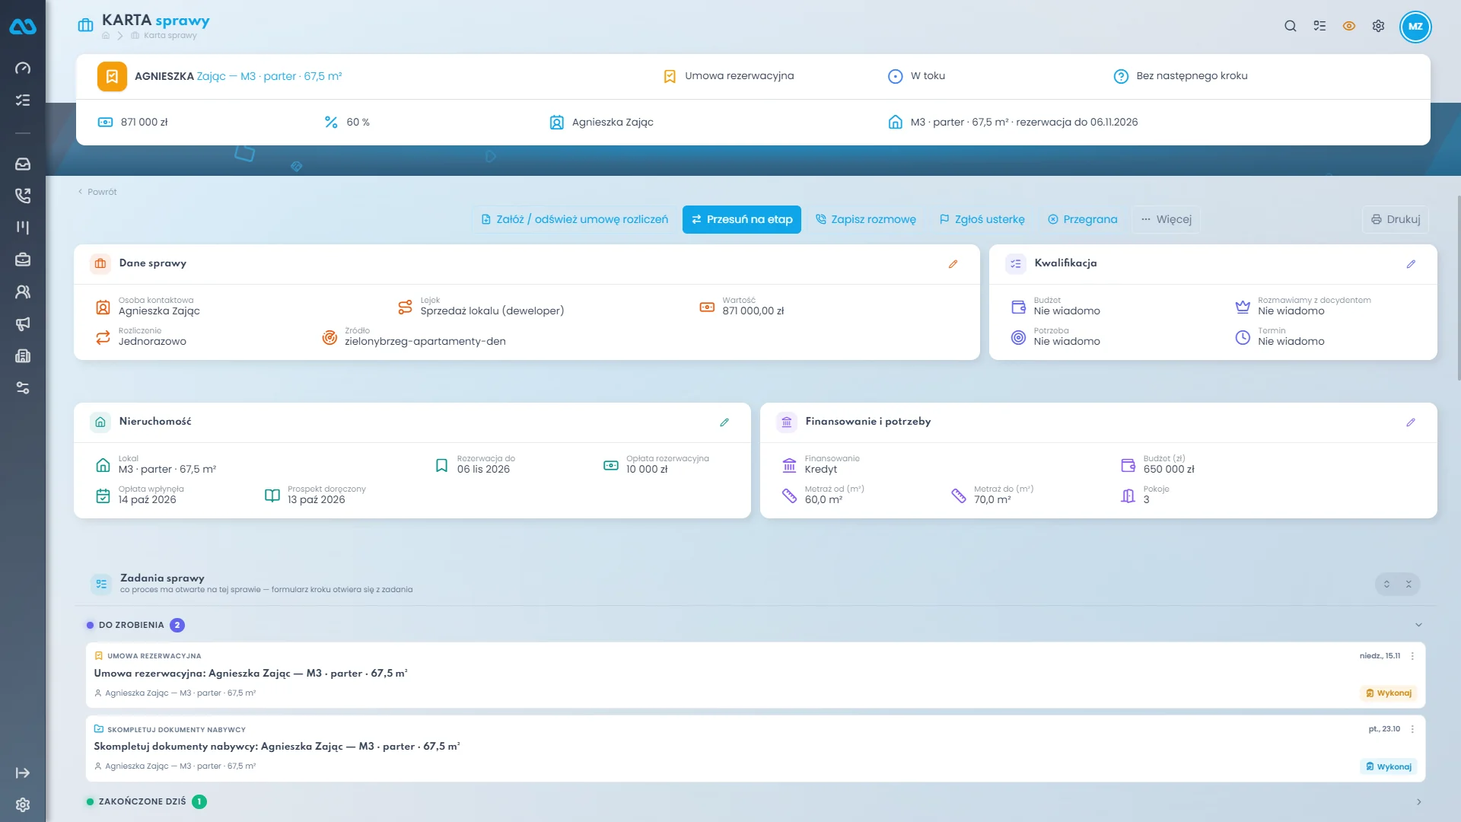The height and width of the screenshot is (822, 1461).
Task: Open the inbox icon in sidebar
Action: pyautogui.click(x=23, y=164)
